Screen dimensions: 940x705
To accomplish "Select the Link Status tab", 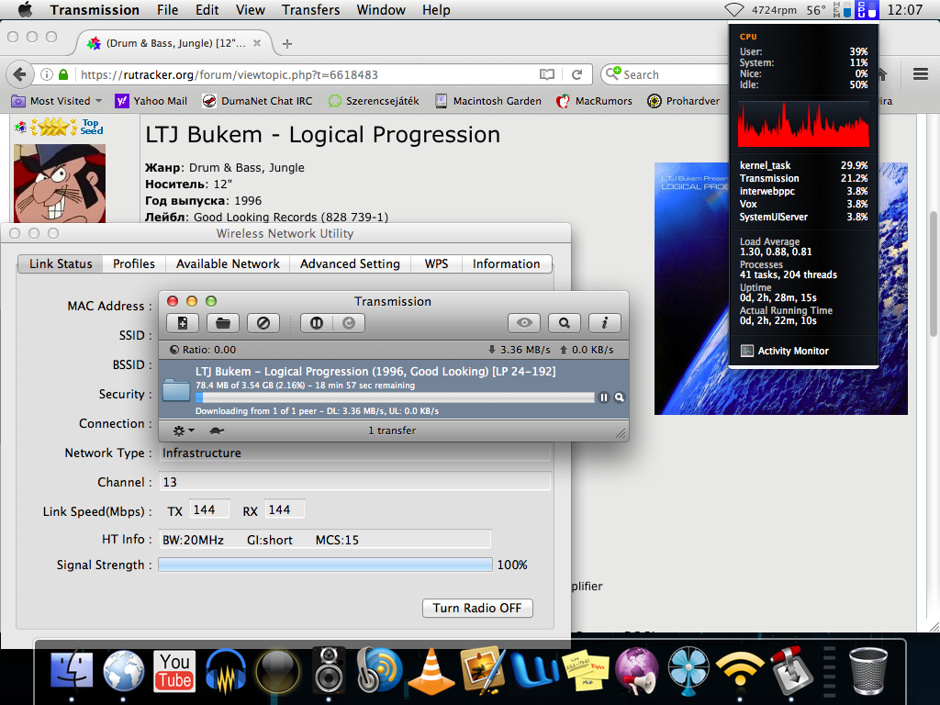I will [x=61, y=263].
